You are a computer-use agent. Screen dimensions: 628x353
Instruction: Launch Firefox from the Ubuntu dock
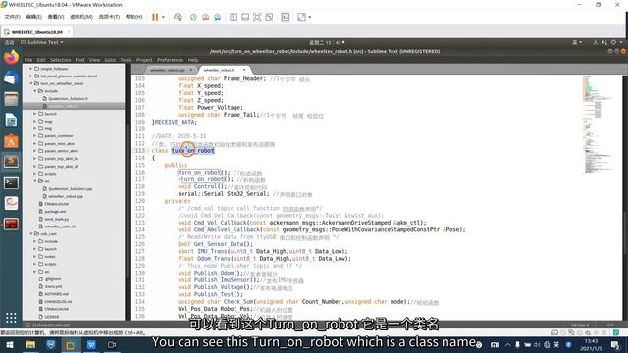(x=11, y=57)
